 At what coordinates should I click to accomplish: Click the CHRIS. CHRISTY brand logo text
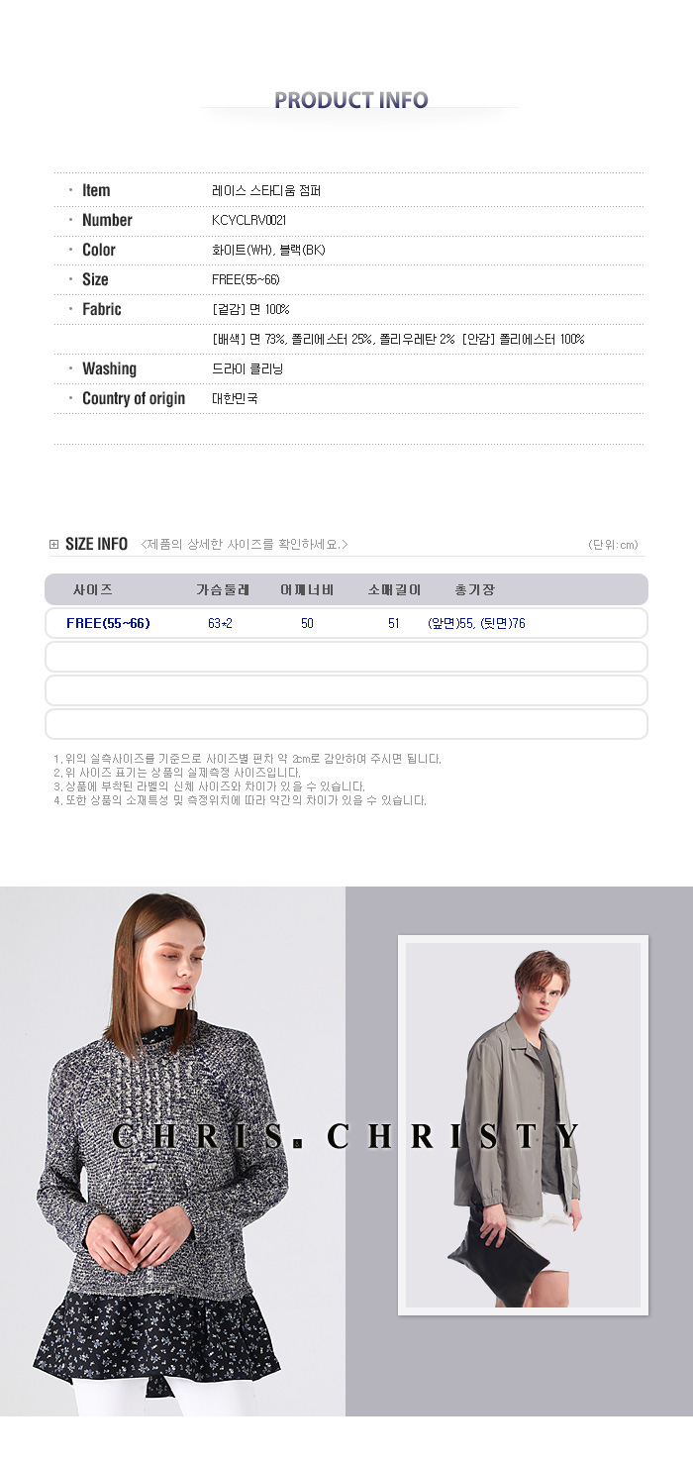(346, 1136)
